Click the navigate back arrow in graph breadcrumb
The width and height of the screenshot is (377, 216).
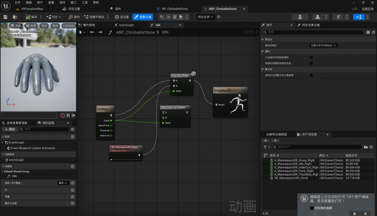(x=92, y=32)
